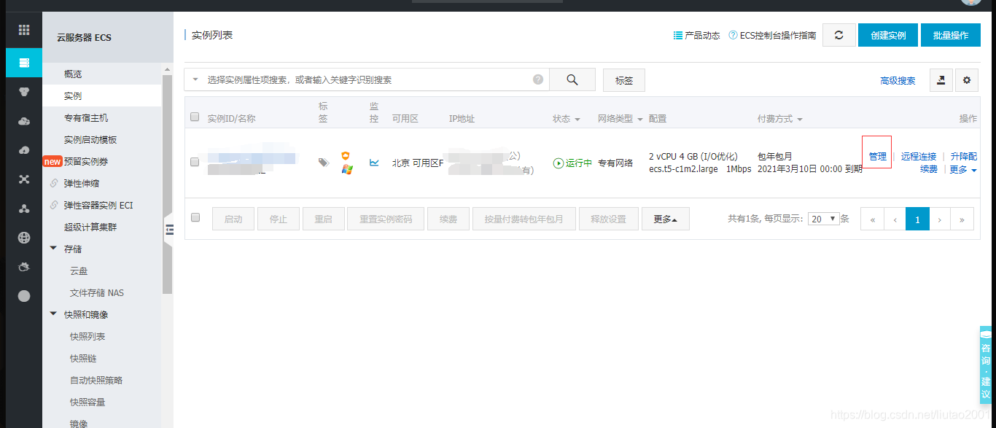
Task: Click the 产品动态 list icon link
Action: pyautogui.click(x=696, y=35)
